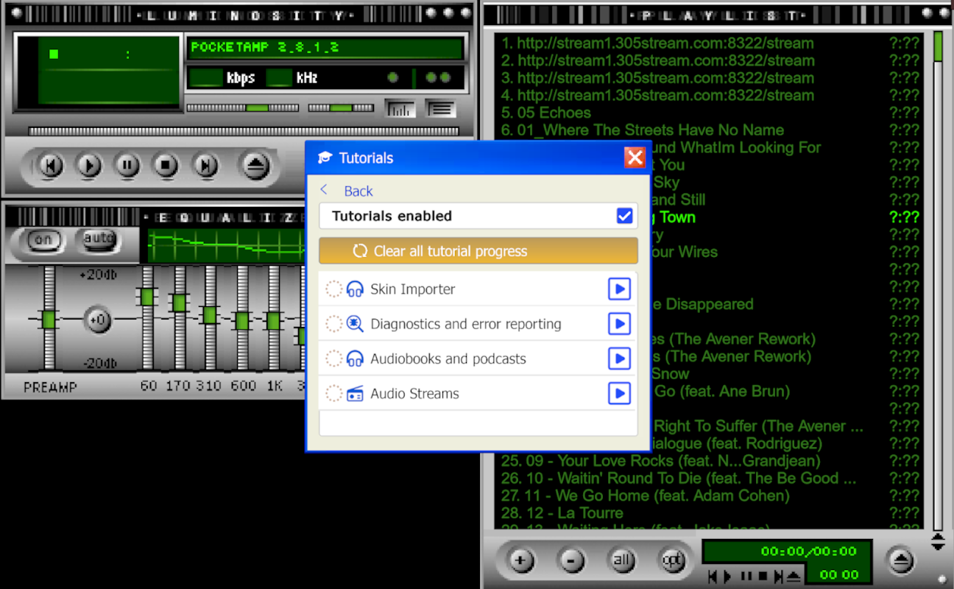Play the Audio Streams tutorial
Image resolution: width=954 pixels, height=589 pixels.
click(619, 394)
